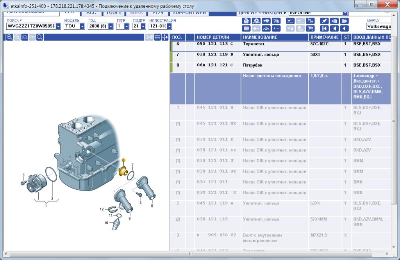This screenshot has width=400, height=260.
Task: Switch to the TOOLS tab
Action: [114, 13]
